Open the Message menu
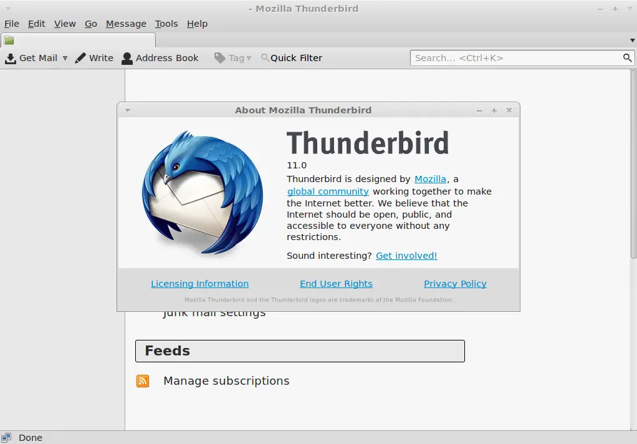637x444 pixels. point(126,24)
